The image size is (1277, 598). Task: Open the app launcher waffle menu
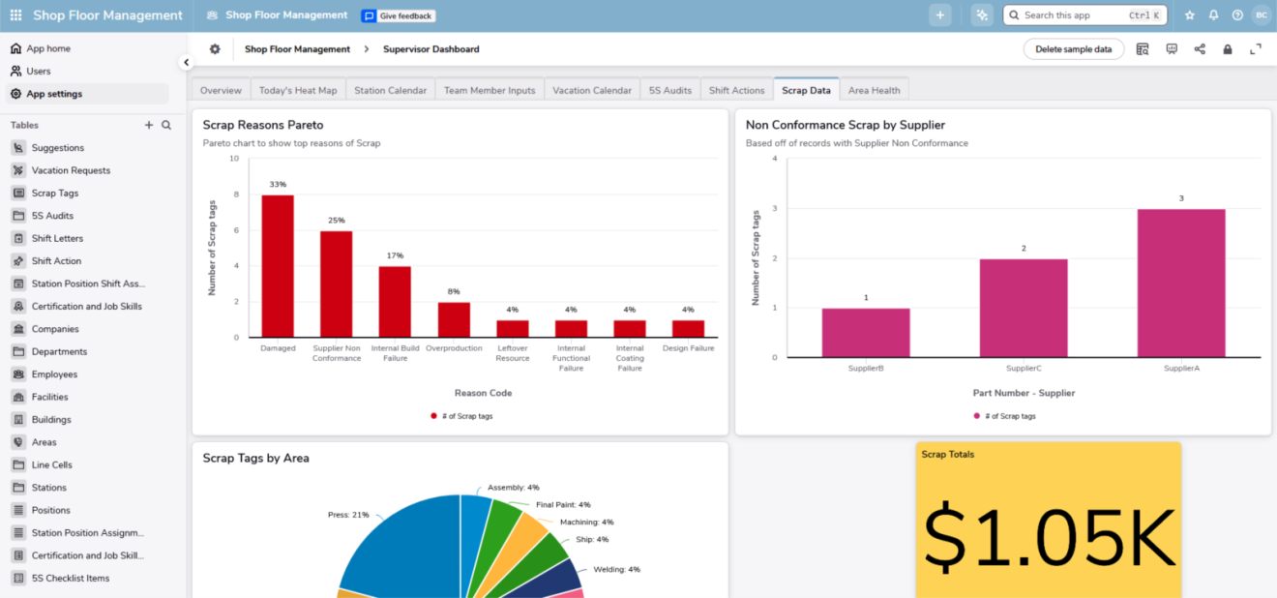point(14,15)
